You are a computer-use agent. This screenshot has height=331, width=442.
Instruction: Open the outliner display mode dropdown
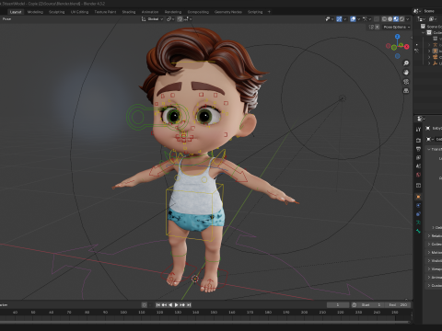[x=422, y=19]
